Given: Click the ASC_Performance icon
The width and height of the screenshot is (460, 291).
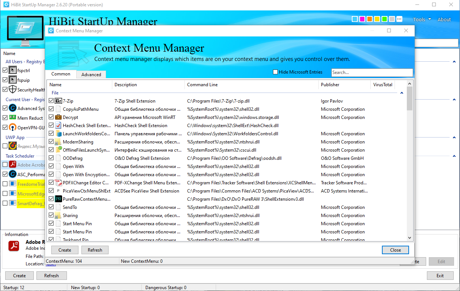Looking at the screenshot, I should pos(13,174).
